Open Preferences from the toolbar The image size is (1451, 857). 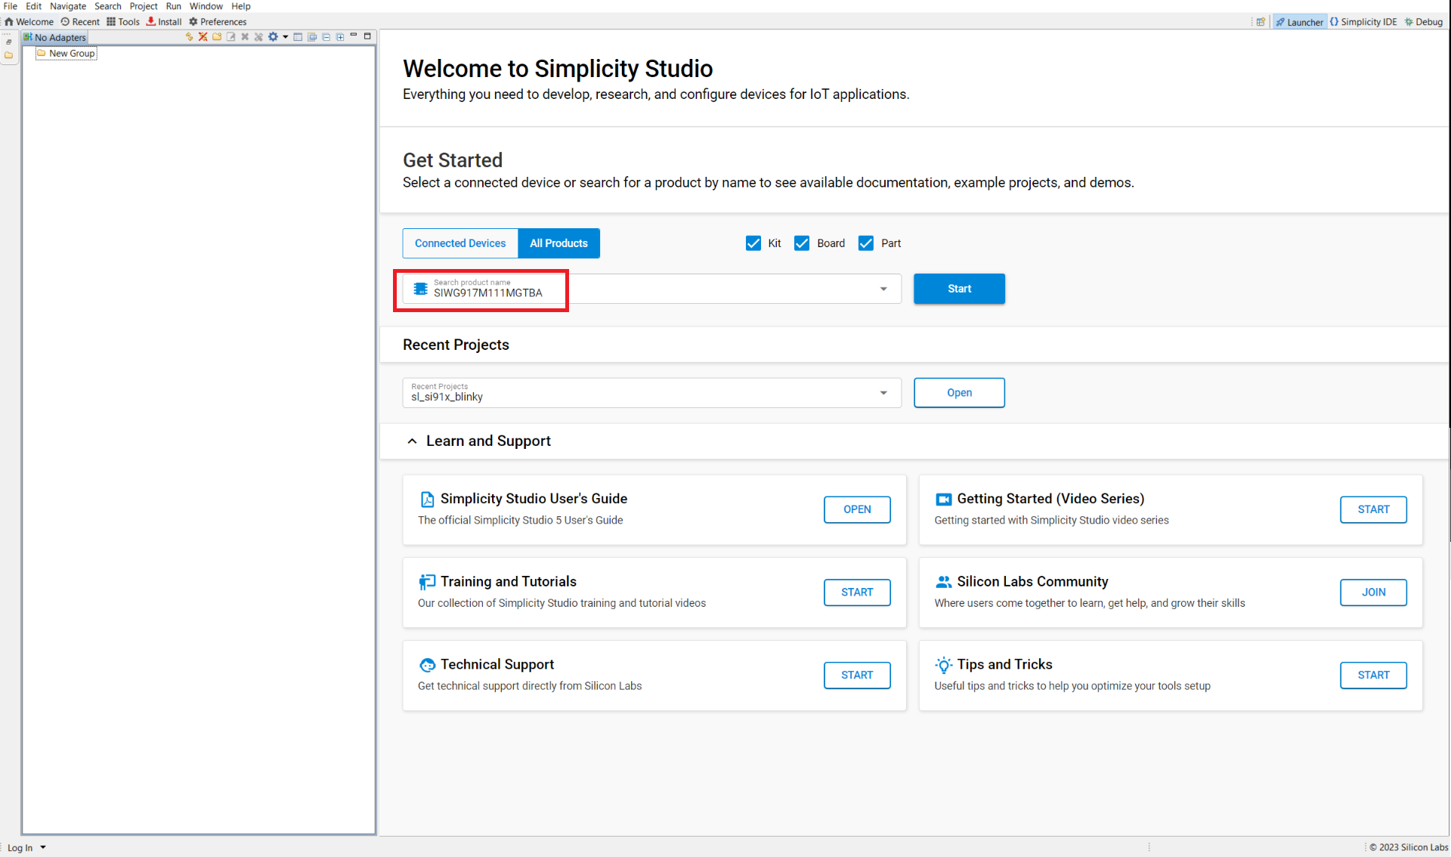(218, 22)
